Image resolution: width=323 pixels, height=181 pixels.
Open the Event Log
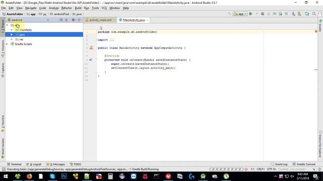click(x=279, y=164)
